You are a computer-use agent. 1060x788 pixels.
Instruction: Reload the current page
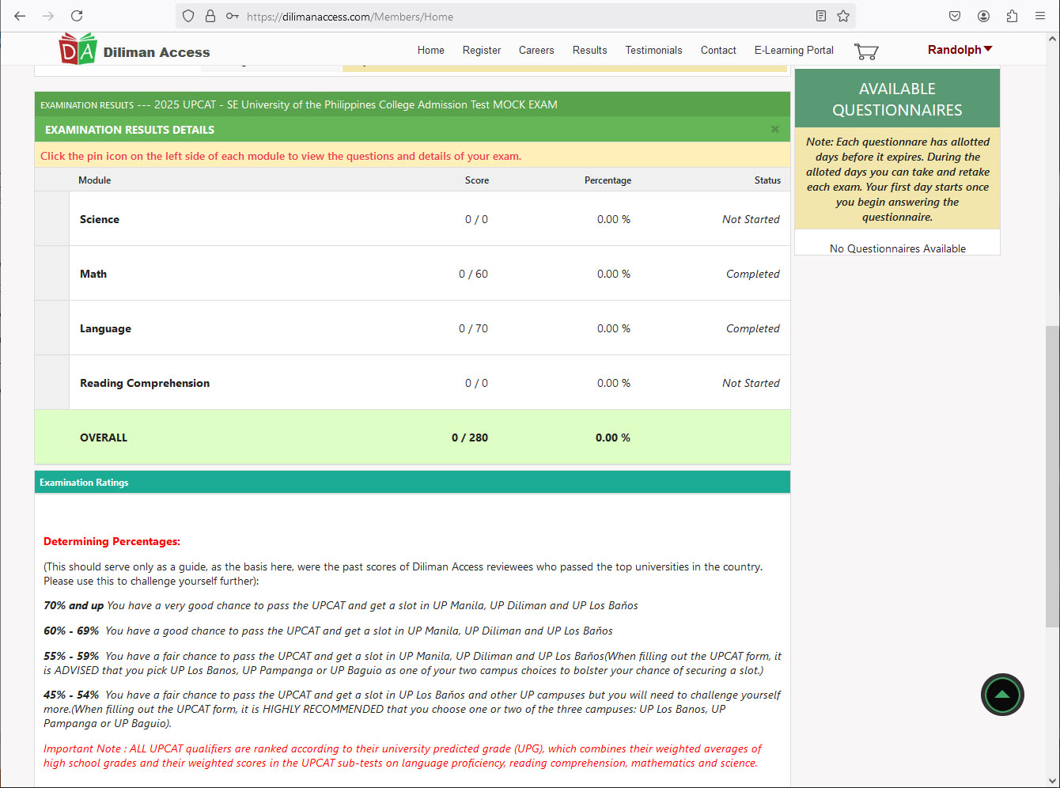pyautogui.click(x=77, y=16)
